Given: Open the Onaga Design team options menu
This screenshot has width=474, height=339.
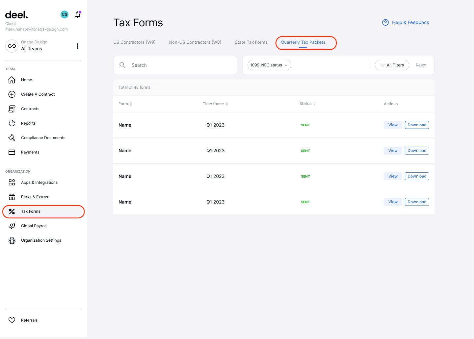Looking at the screenshot, I should (x=78, y=46).
